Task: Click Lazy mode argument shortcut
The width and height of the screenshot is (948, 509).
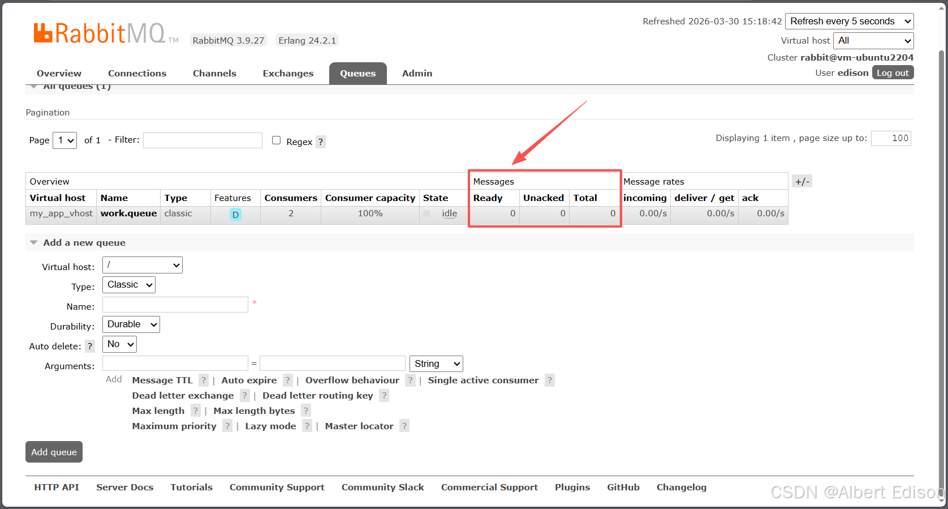Action: point(270,426)
